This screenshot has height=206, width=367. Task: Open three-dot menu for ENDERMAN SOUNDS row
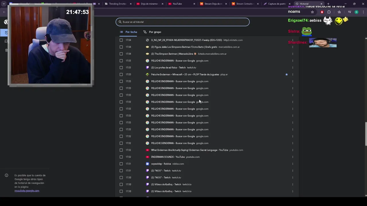coord(292,157)
